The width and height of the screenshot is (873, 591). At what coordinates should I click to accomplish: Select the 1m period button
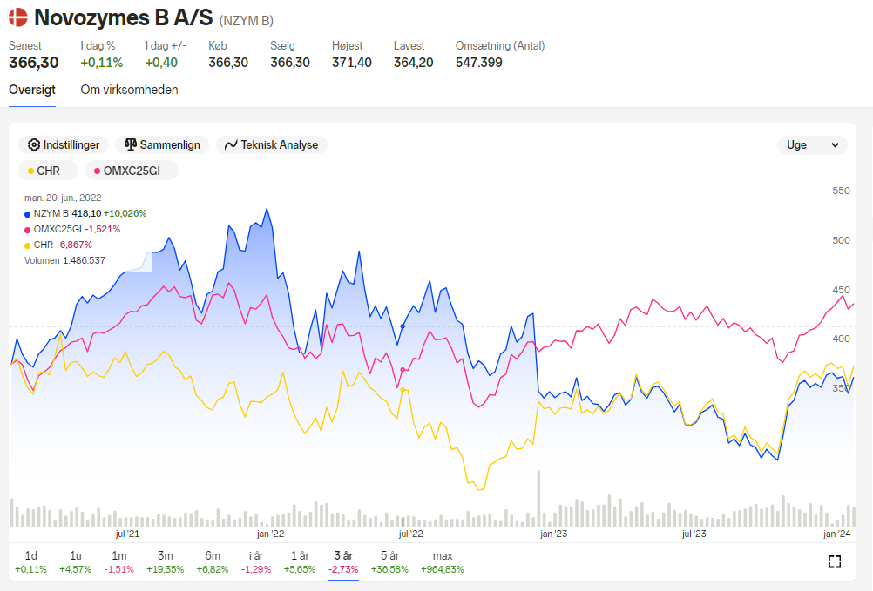(x=119, y=562)
